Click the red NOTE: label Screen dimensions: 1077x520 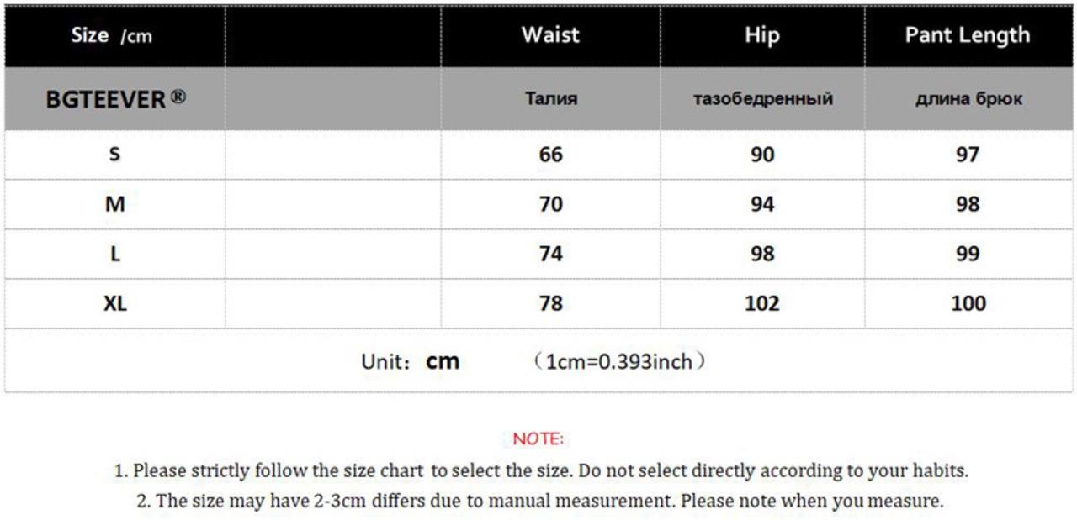click(x=538, y=439)
